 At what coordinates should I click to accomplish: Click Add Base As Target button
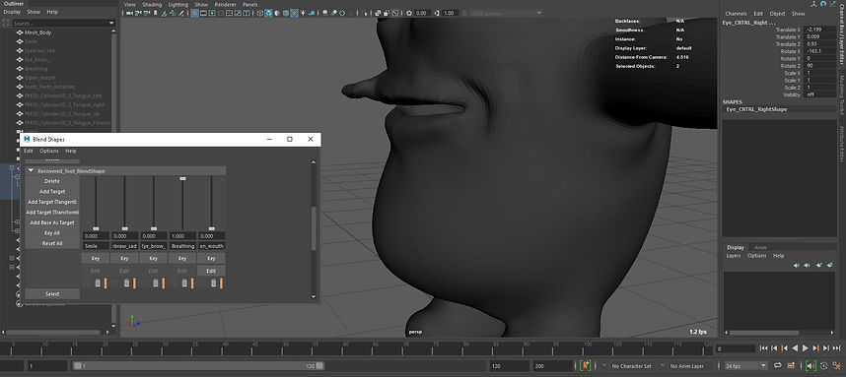52,222
